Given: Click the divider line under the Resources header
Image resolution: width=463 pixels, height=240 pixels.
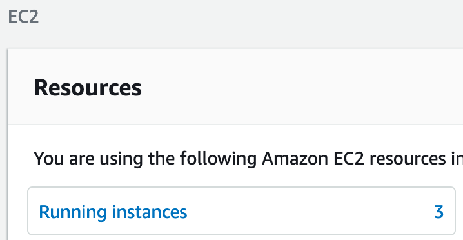Looking at the screenshot, I should pyautogui.click(x=235, y=125).
